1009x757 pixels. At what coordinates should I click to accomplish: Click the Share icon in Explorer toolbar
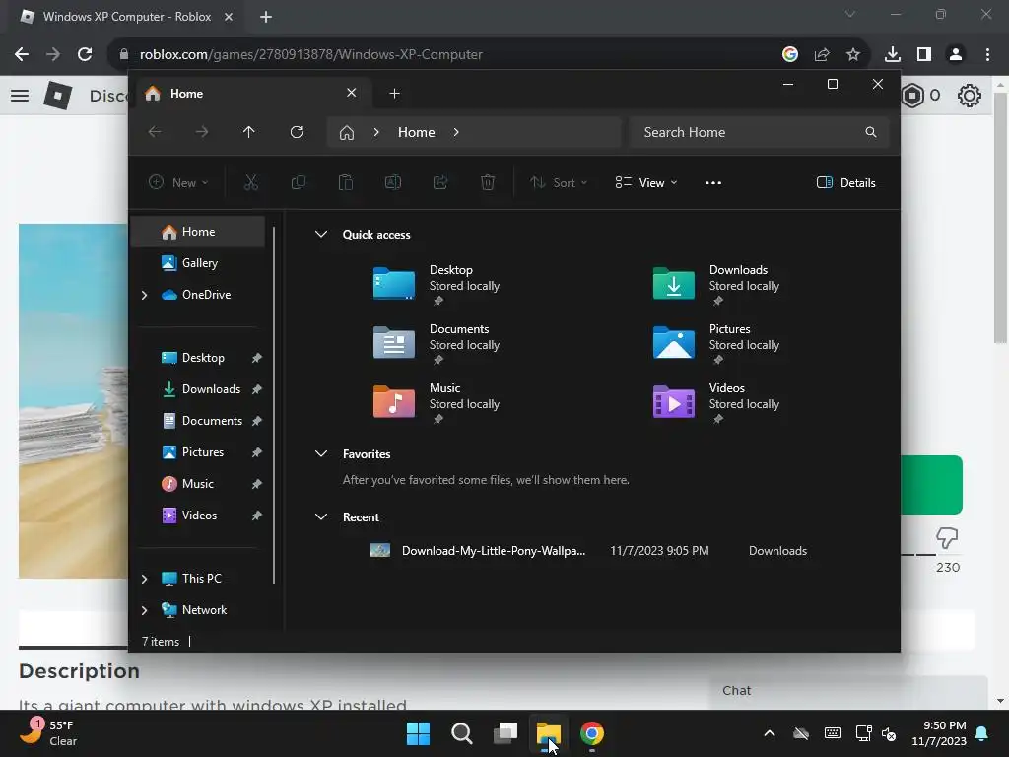point(440,182)
